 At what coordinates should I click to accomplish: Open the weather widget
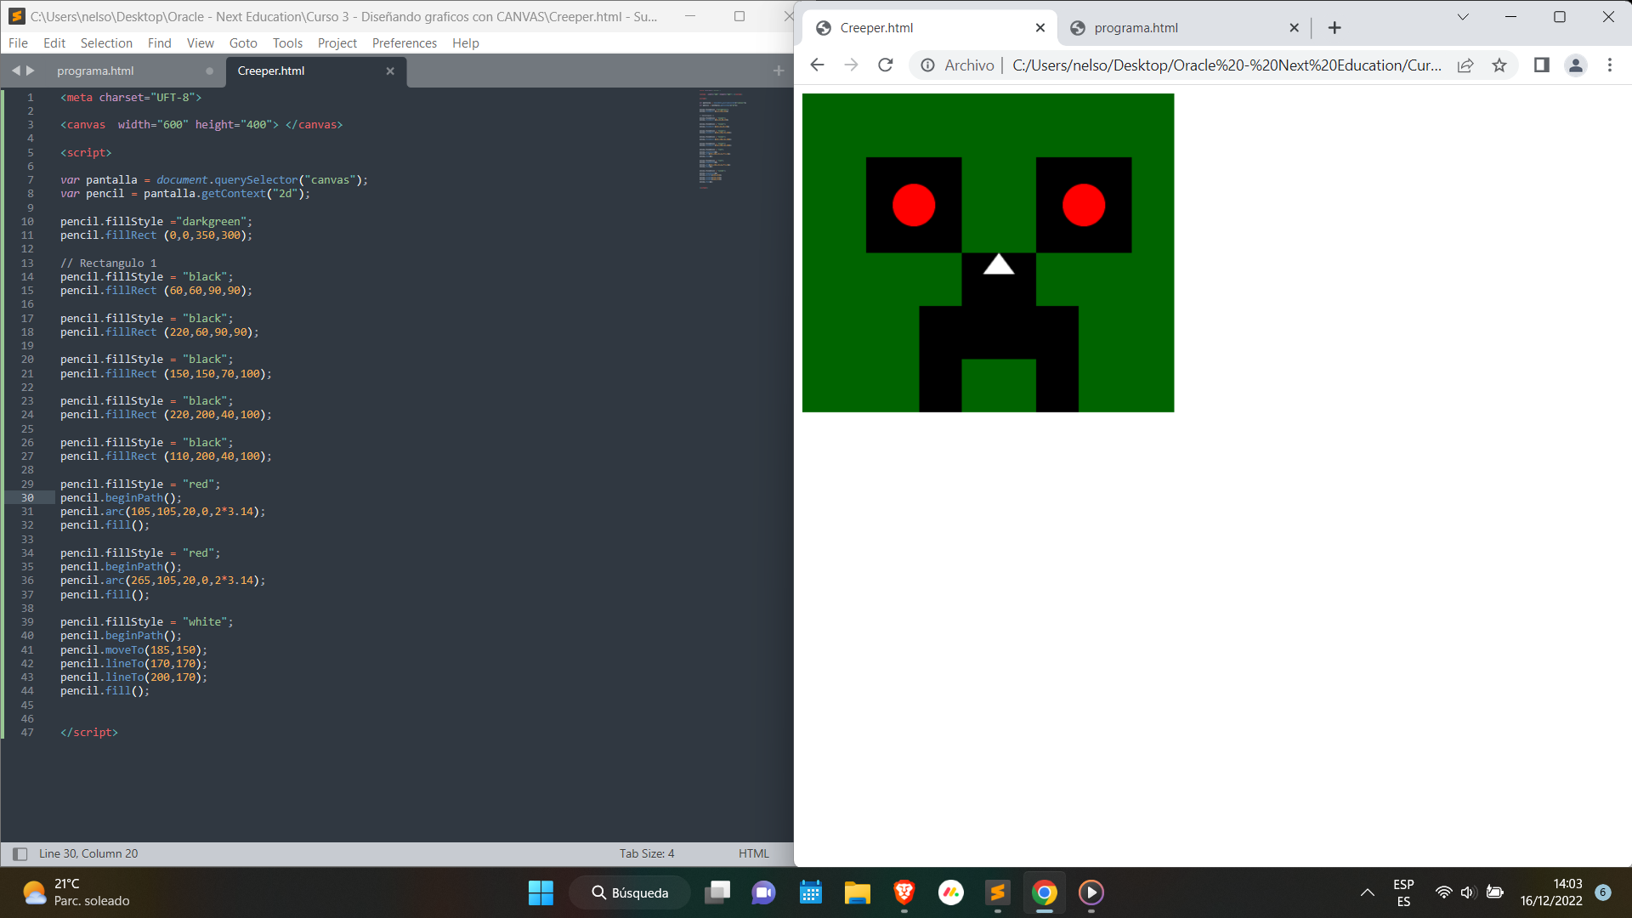[76, 892]
